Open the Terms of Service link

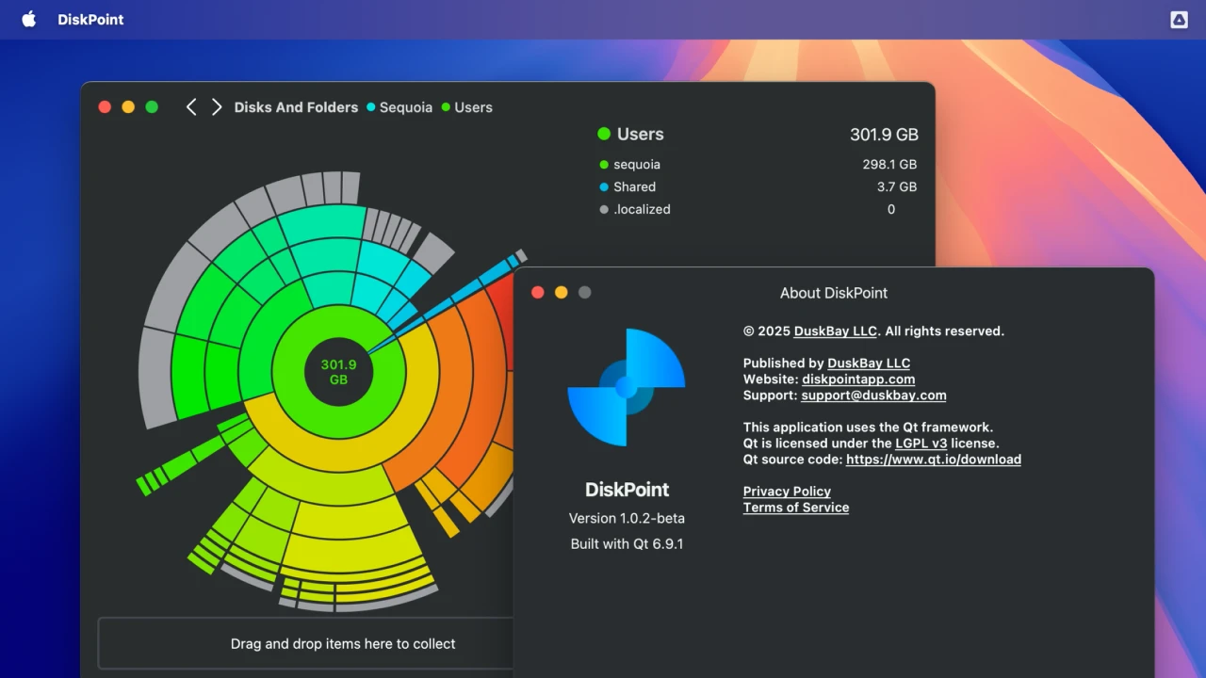coord(796,508)
